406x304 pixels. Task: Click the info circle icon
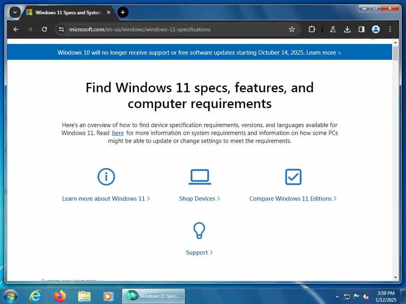pyautogui.click(x=106, y=177)
